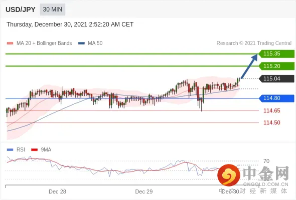Image resolution: width=296 pixels, height=200 pixels.
Task: Click the 114.80 blue pivot label
Action: point(276,98)
